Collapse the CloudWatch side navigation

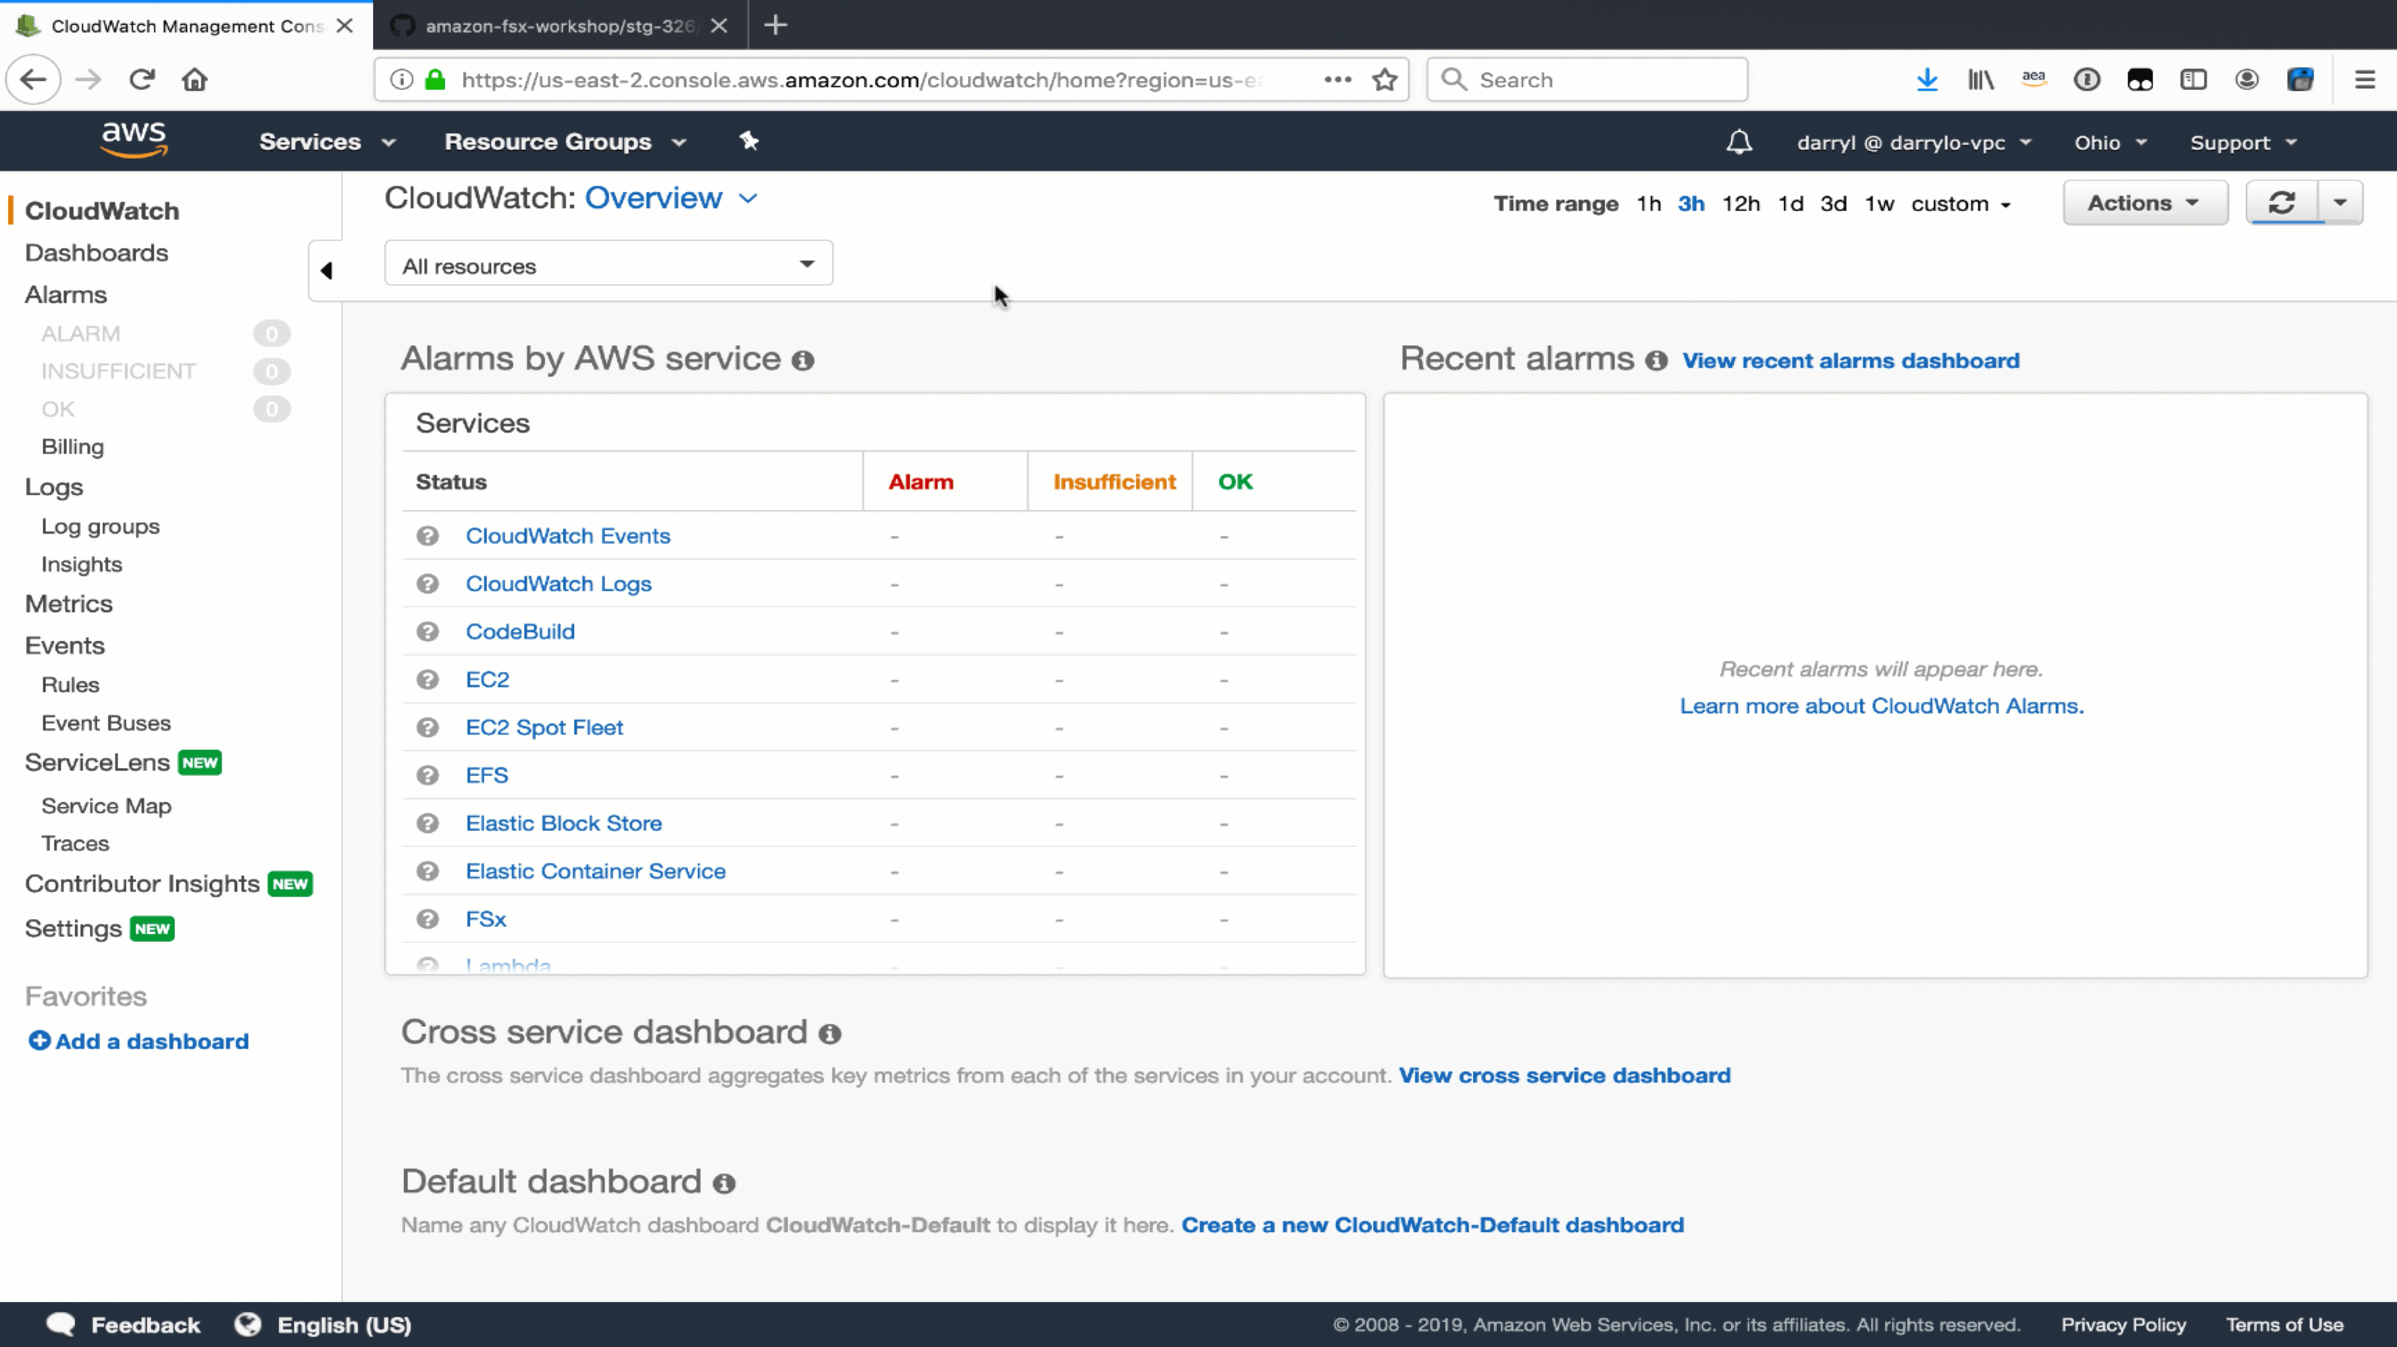pos(326,271)
